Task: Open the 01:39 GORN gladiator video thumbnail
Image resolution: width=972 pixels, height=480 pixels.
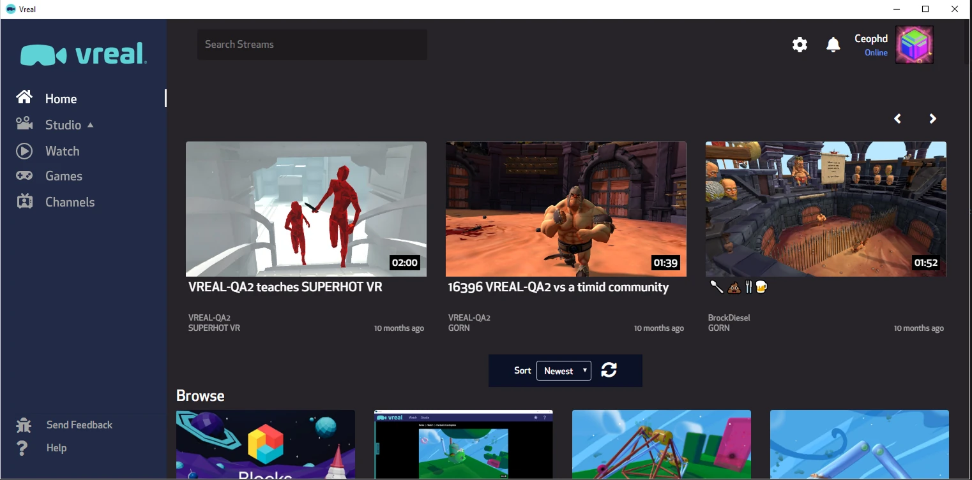Action: (x=566, y=209)
